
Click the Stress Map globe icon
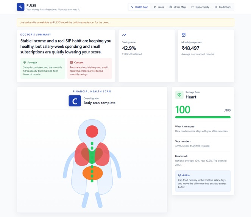171,7
